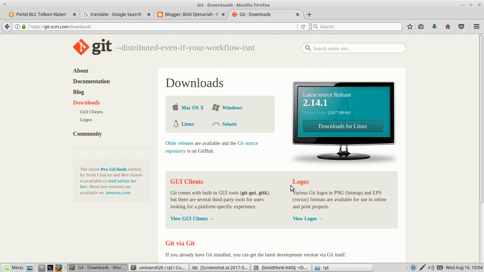Focus the Search entire site field

(x=354, y=48)
